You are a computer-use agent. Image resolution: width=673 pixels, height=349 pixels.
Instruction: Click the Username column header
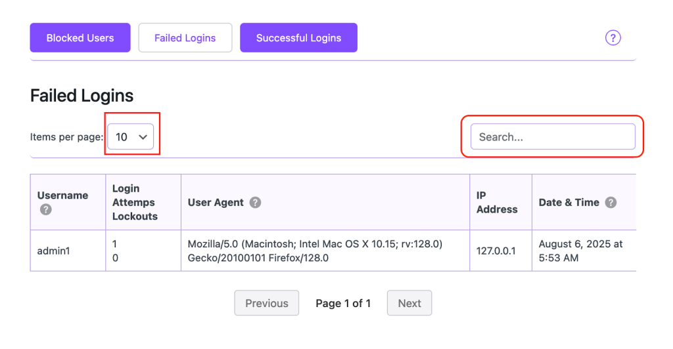62,195
